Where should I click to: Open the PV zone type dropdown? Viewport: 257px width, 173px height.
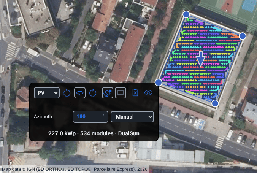coord(47,93)
